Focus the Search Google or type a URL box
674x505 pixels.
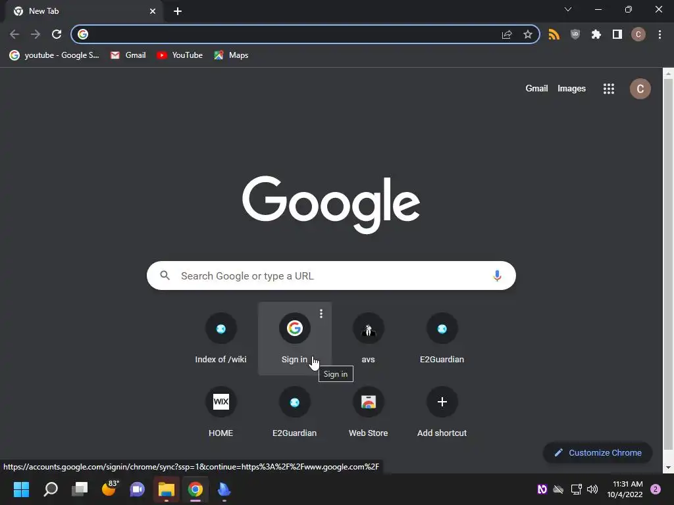331,276
